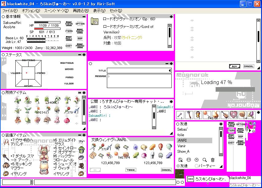This screenshot has height=188, width=262.
Task: Click the gold bar item in trade window
Action: (x=152, y=147)
